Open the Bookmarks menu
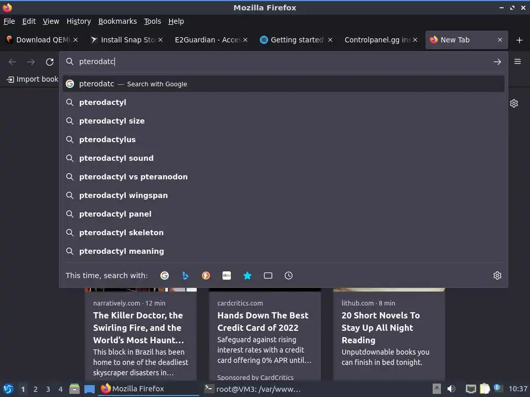 117,21
